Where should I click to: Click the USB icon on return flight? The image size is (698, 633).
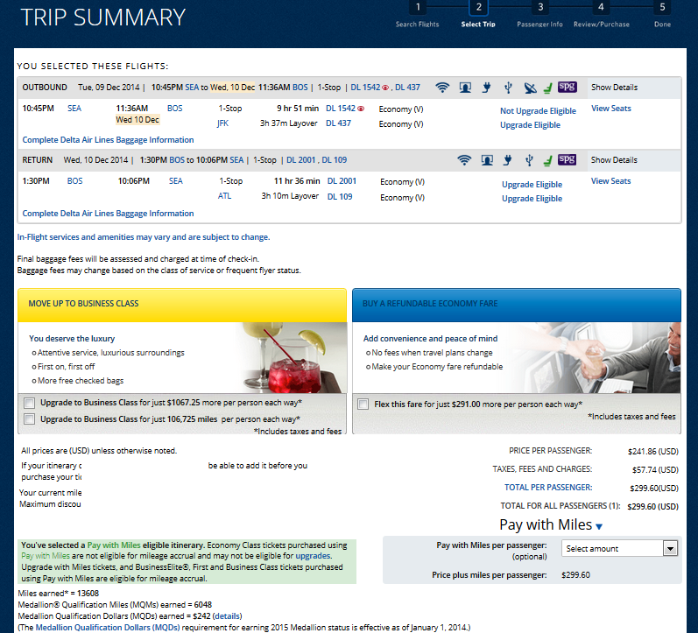(528, 160)
